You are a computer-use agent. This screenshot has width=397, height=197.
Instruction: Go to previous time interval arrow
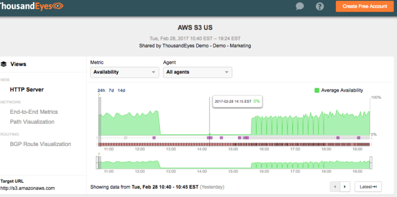point(335,186)
